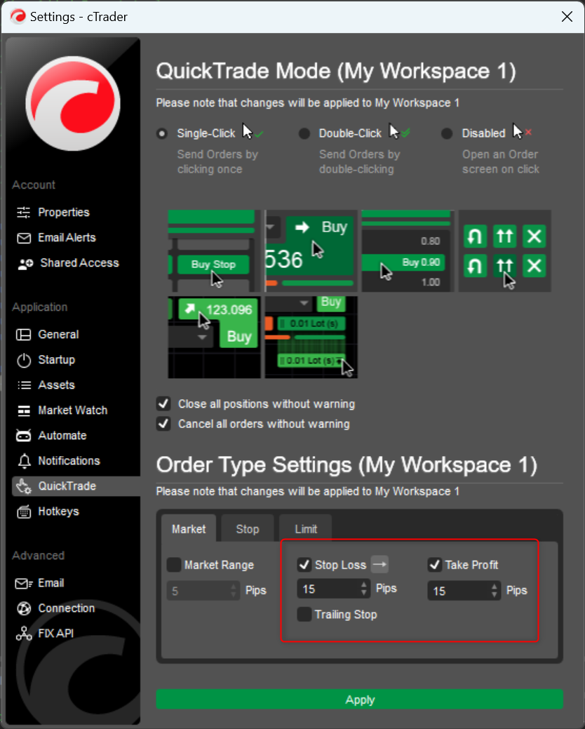Click the cTrader title bar icon
The width and height of the screenshot is (585, 729).
point(18,17)
